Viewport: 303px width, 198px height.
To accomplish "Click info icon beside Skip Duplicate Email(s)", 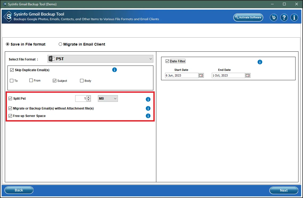I will (x=114, y=70).
